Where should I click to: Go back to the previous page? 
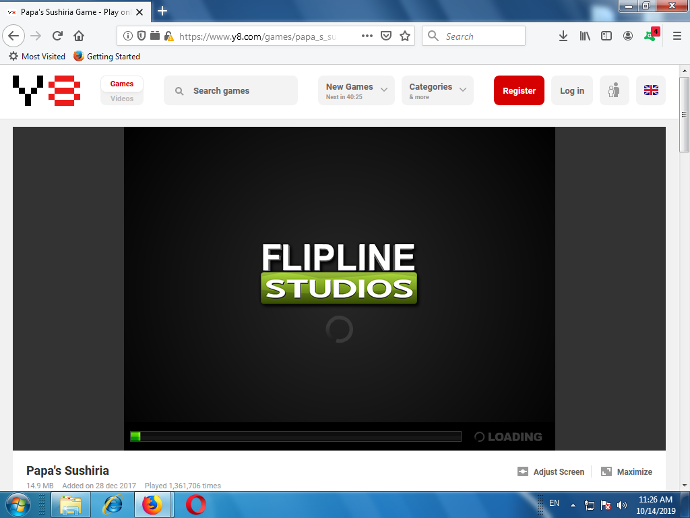13,36
